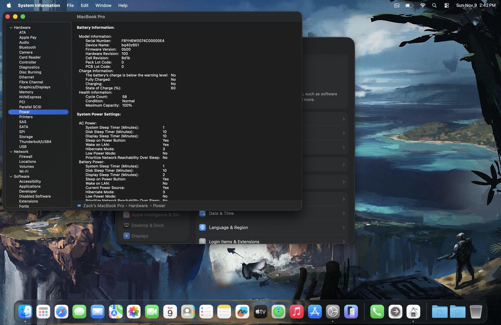Open the File menu

click(70, 5)
